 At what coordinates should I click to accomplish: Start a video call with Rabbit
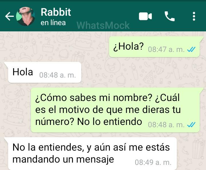point(145,16)
